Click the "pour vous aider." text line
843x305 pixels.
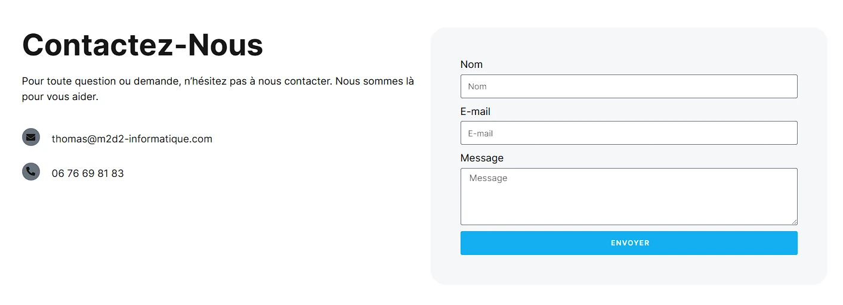click(60, 97)
